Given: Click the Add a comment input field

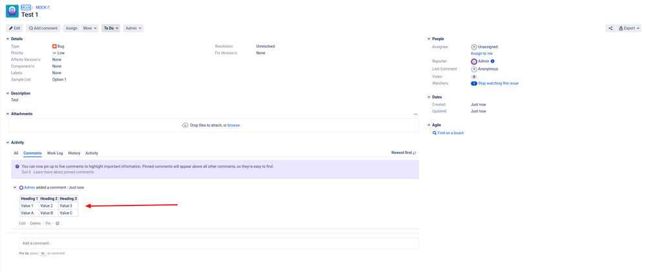Looking at the screenshot, I should 219,243.
